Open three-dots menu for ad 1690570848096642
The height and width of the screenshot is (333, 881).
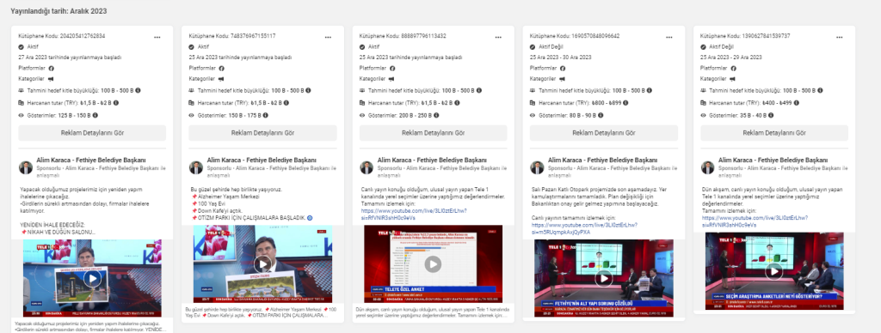(668, 37)
